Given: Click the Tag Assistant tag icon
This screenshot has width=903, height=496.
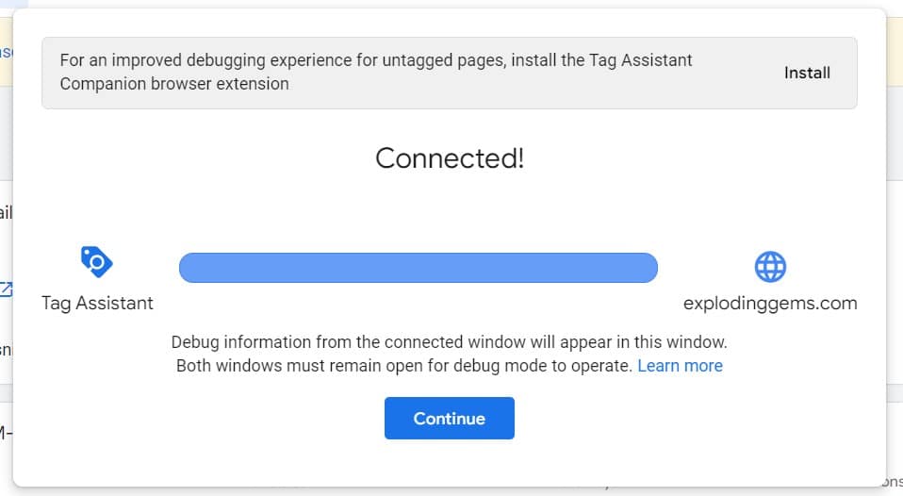Looking at the screenshot, I should pos(97,262).
